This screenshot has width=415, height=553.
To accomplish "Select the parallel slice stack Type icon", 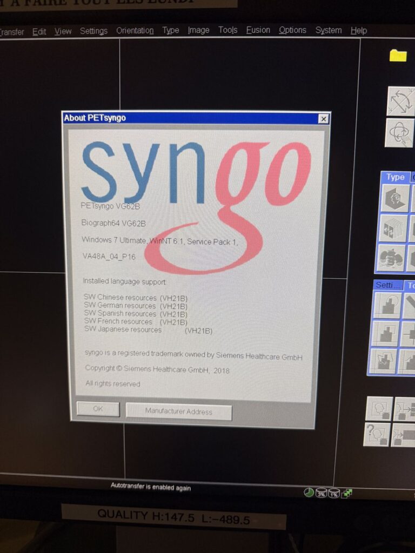I will [x=393, y=228].
